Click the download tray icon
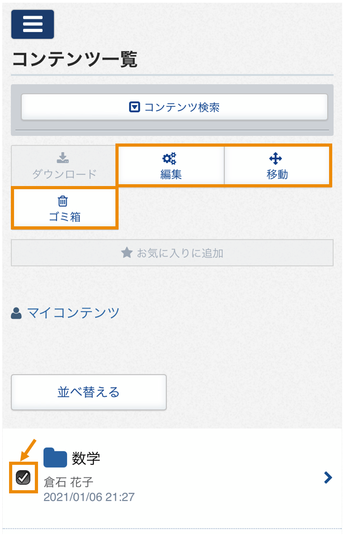Screen dimensions: 344x535 tap(63, 158)
